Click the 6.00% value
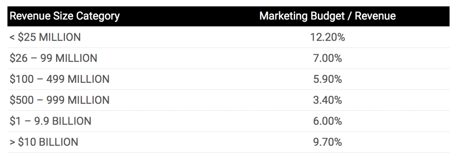Image resolution: width=457 pixels, height=160 pixels. pyautogui.click(x=327, y=121)
